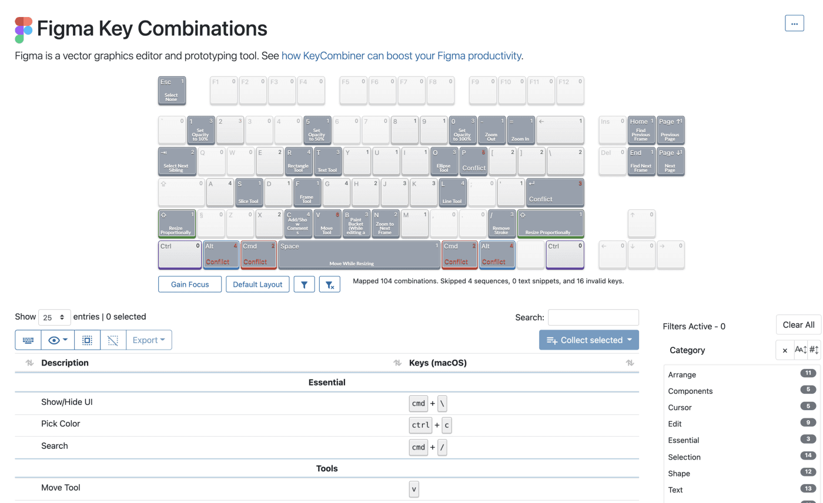Image resolution: width=823 pixels, height=503 pixels.
Task: Click the O key Ellipse Tool
Action: coord(444,161)
